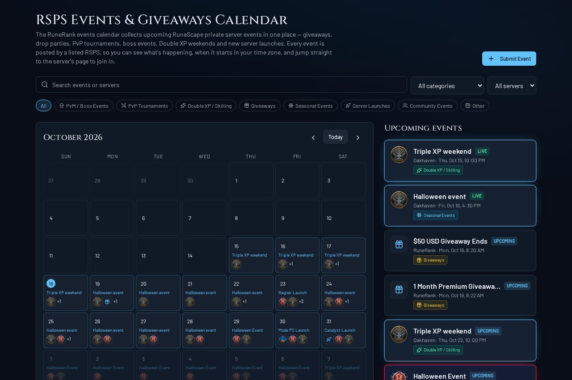Focus the Search events or servers field

coord(221,84)
